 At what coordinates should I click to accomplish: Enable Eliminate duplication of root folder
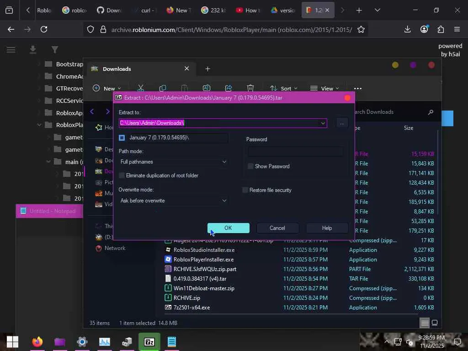(122, 175)
